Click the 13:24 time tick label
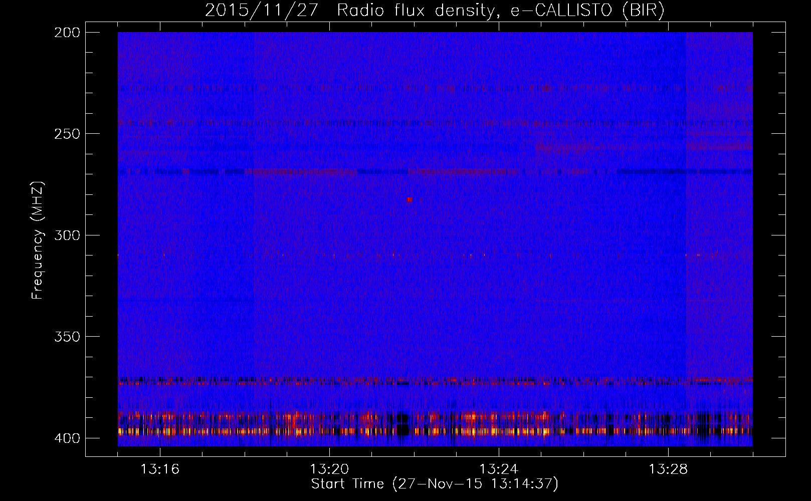The image size is (811, 501). [499, 469]
